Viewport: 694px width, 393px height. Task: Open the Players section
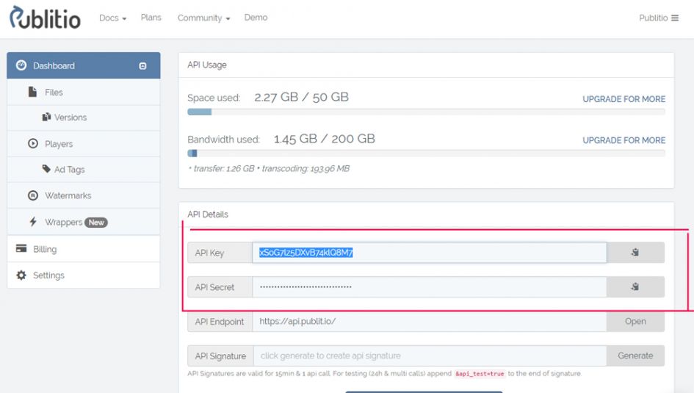pos(84,144)
